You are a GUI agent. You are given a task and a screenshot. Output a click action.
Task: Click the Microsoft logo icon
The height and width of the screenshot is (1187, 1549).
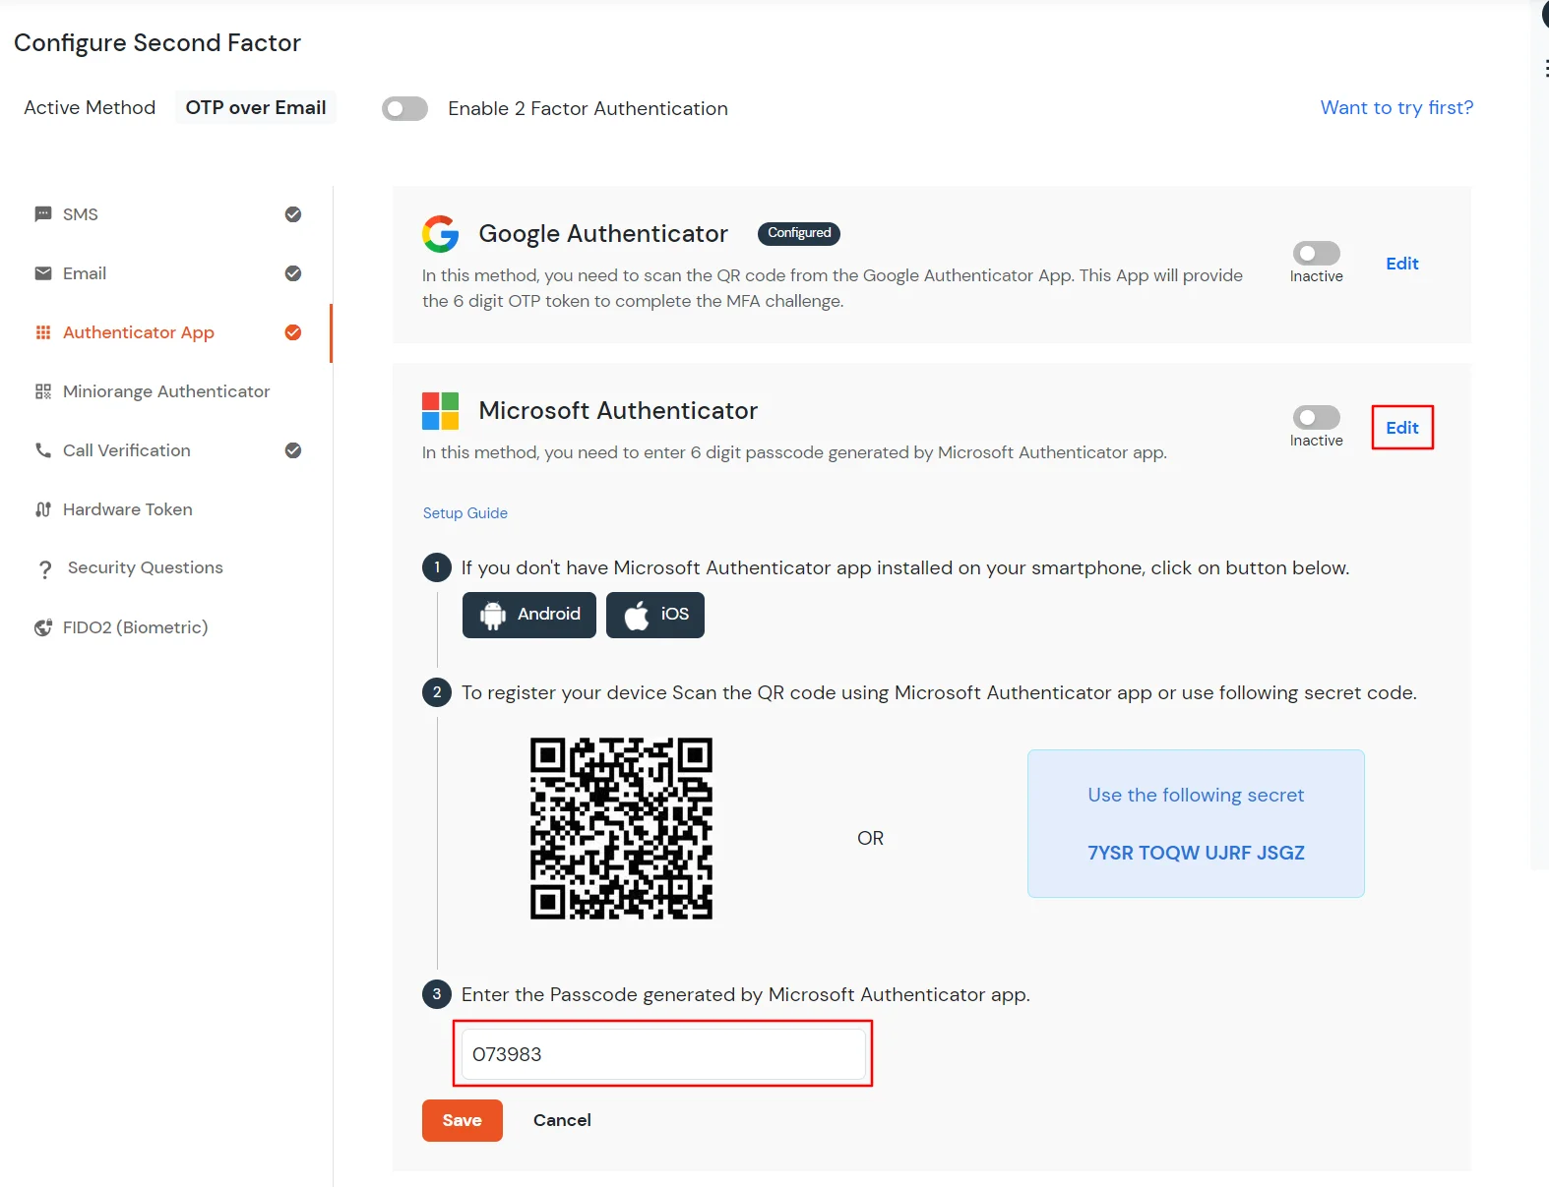pos(441,411)
